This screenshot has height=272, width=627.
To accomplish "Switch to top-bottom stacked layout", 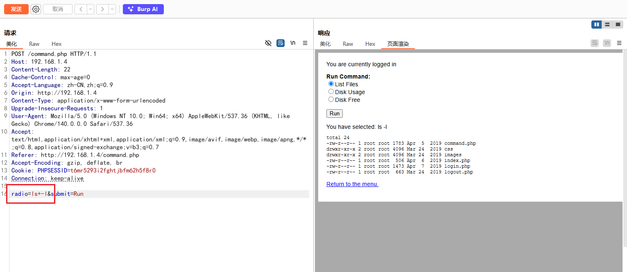I will (607, 25).
